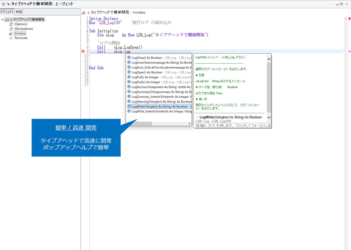351x250 pixels.
Task: Click up arrow in help popup scrollbar
Action: click(x=269, y=59)
